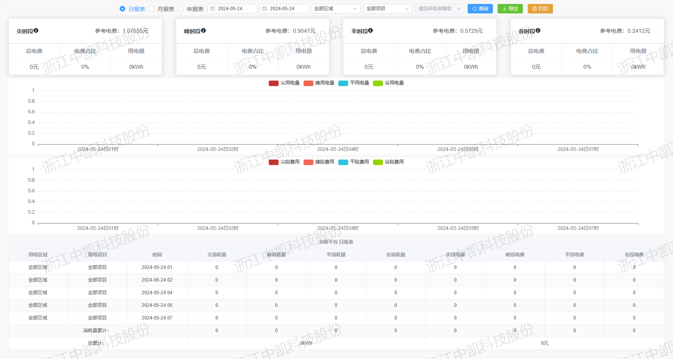The image size is (673, 359).
Task: Open the 全部项目 dropdown
Action: (387, 8)
